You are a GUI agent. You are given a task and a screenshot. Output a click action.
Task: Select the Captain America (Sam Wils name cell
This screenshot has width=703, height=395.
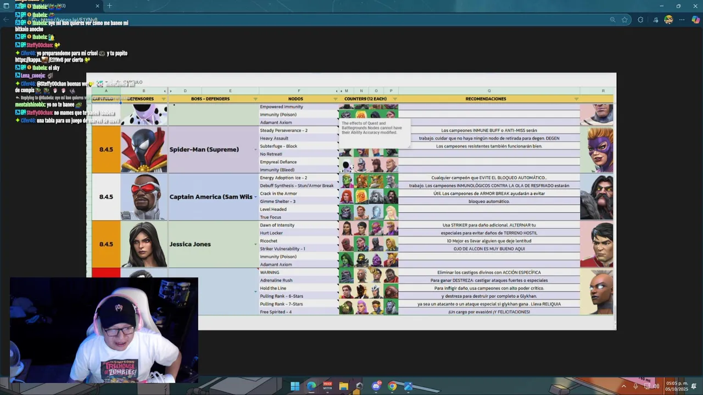pos(213,197)
